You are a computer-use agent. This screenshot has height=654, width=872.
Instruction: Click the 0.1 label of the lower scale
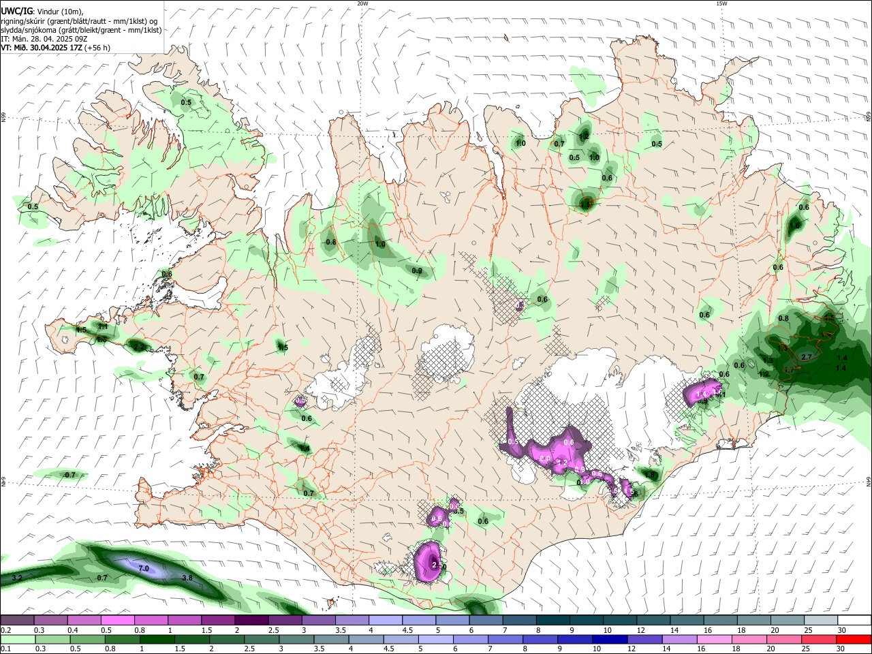coord(5,649)
